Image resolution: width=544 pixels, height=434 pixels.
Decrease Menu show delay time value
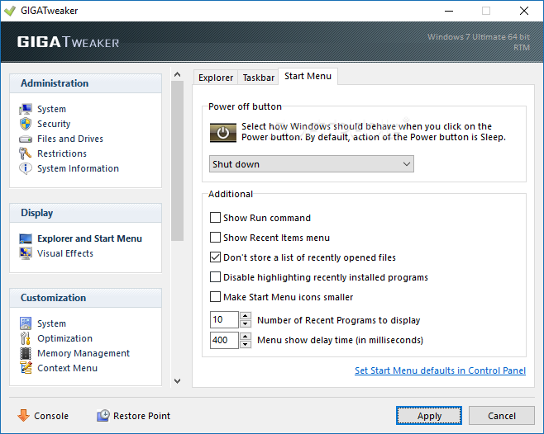[x=246, y=344]
